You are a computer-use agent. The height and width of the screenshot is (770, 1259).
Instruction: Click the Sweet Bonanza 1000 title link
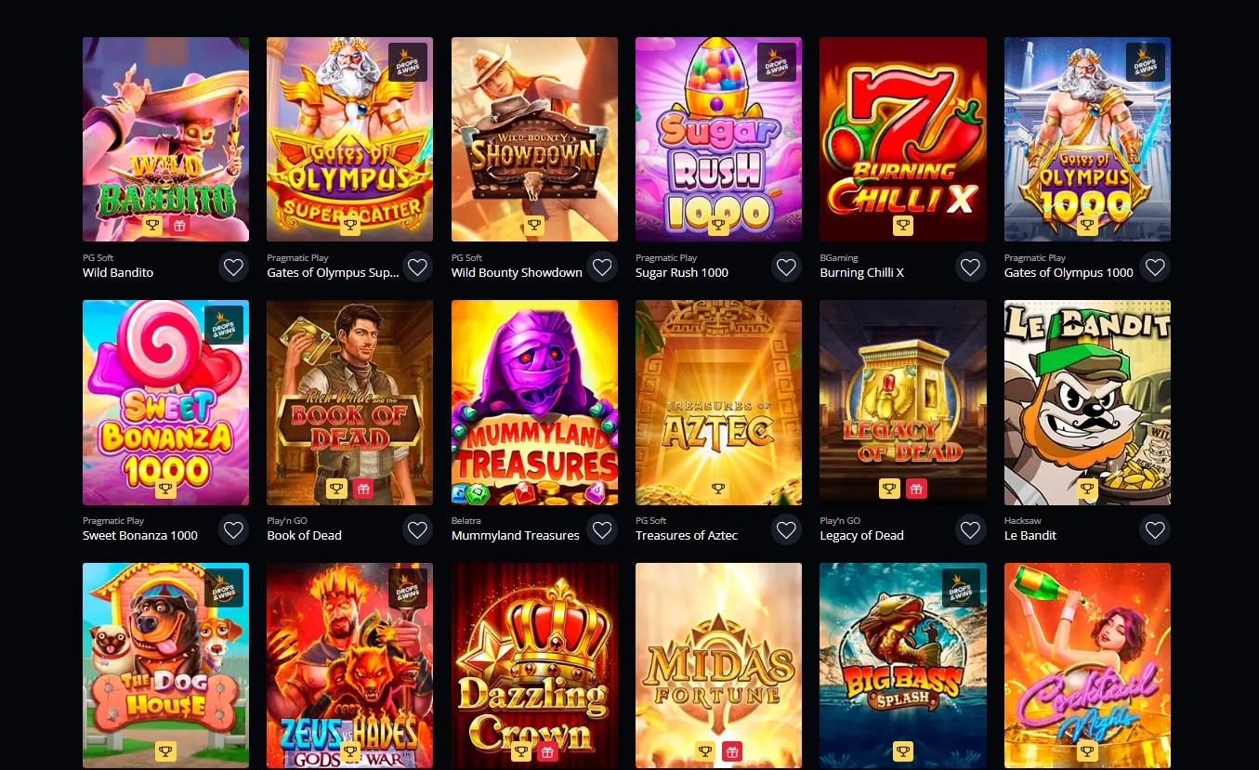tap(140, 536)
